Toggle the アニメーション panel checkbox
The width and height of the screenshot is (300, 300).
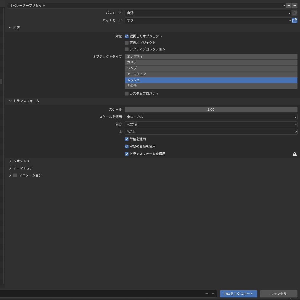[x=15, y=175]
